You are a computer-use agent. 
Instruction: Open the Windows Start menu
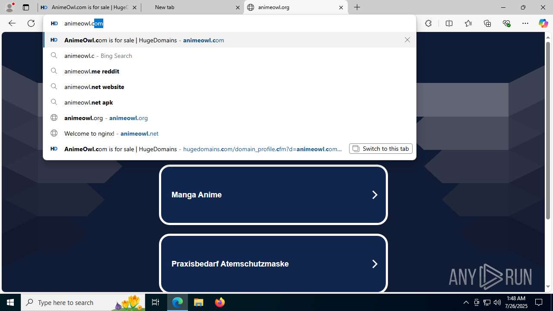[x=10, y=302]
